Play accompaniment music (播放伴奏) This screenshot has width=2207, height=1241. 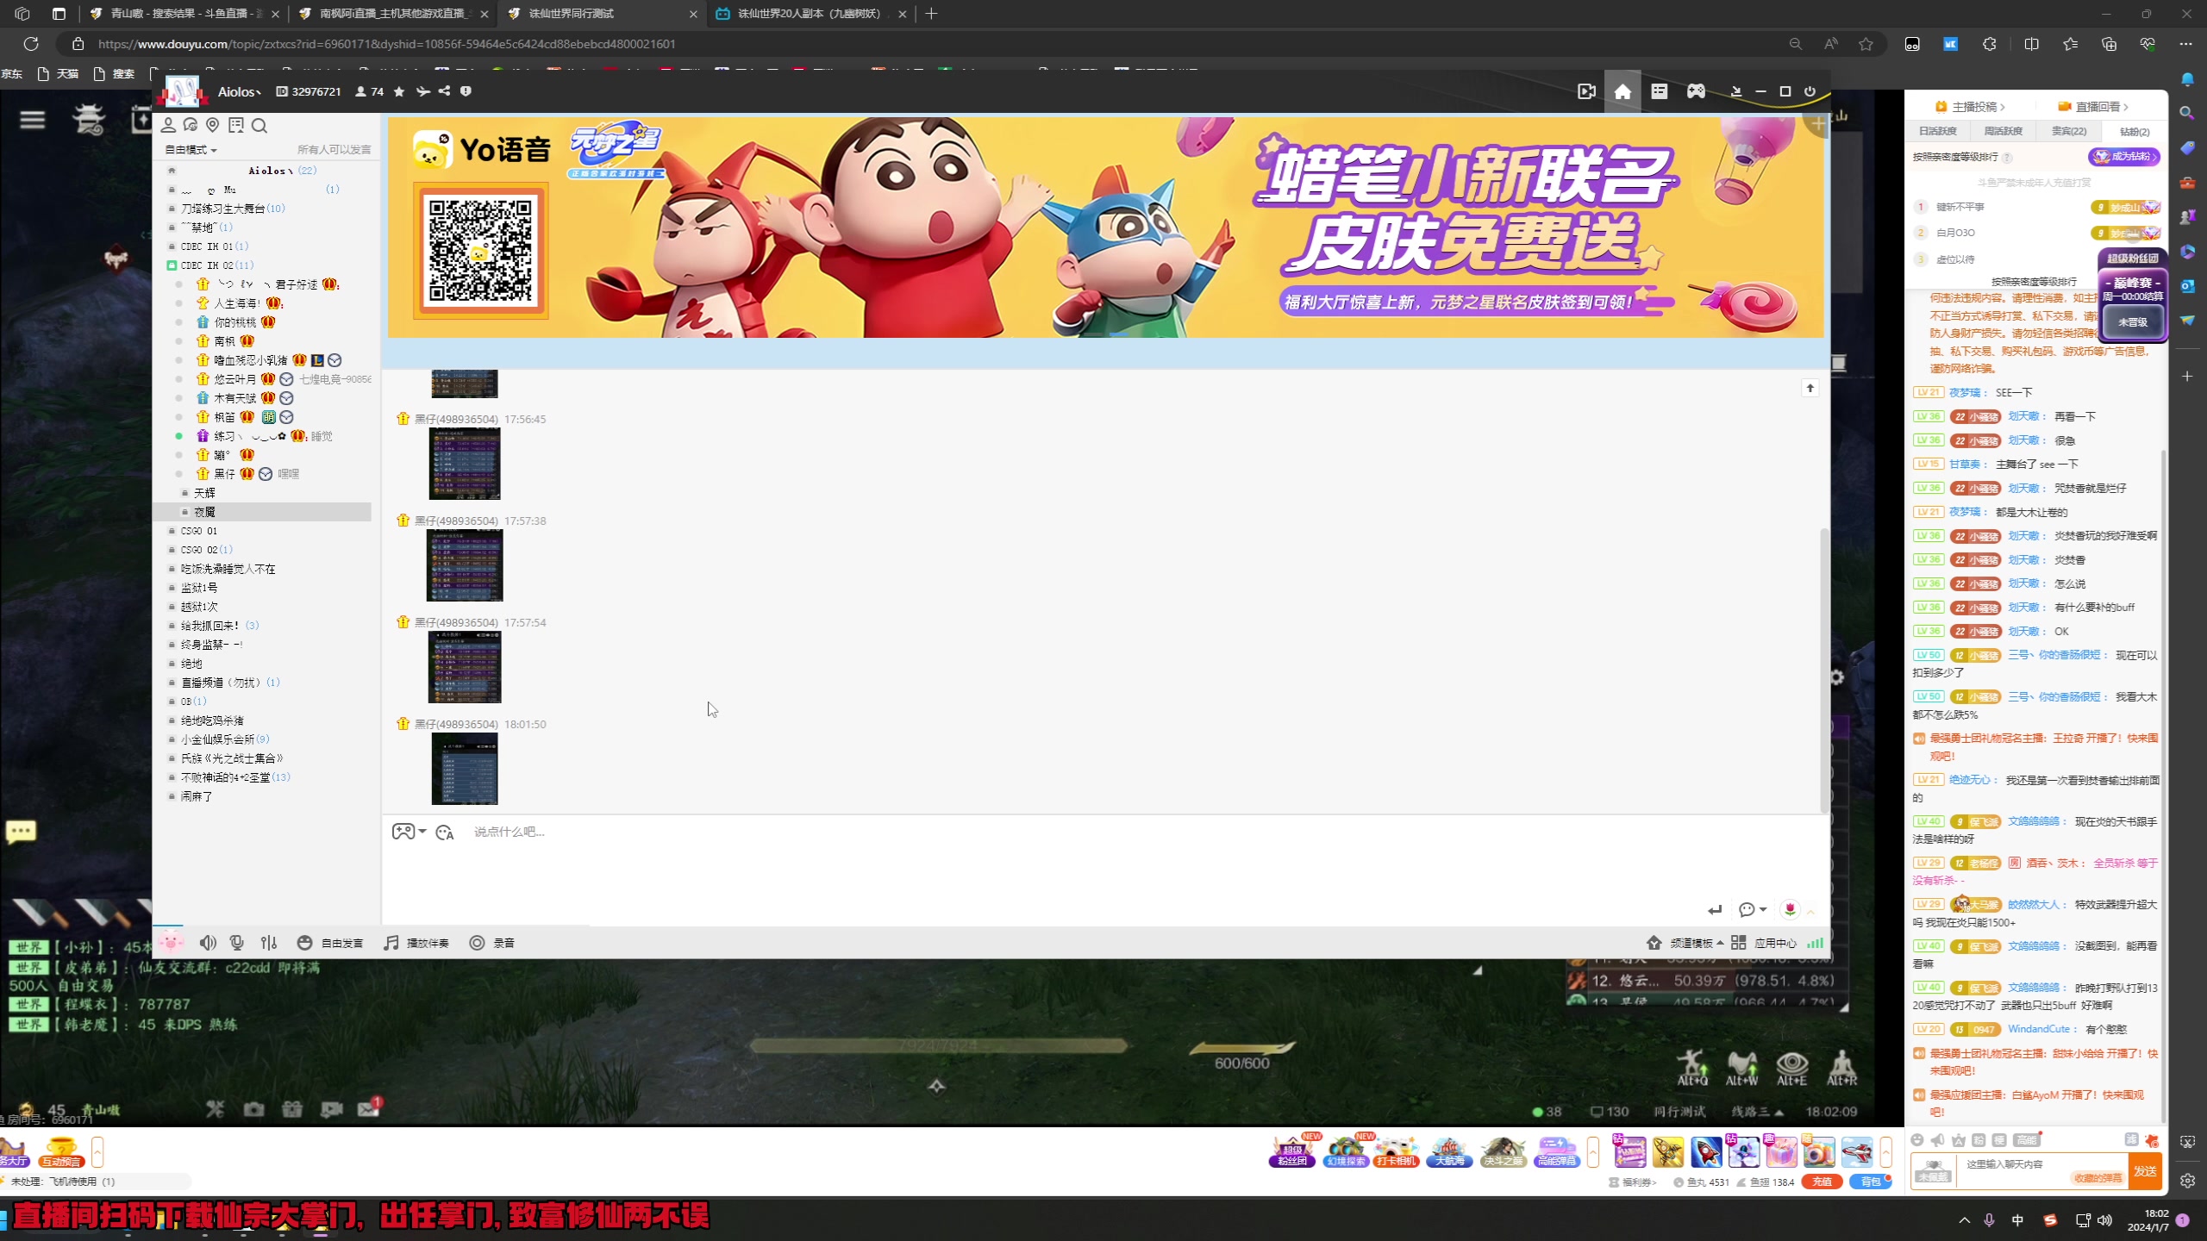pyautogui.click(x=416, y=943)
